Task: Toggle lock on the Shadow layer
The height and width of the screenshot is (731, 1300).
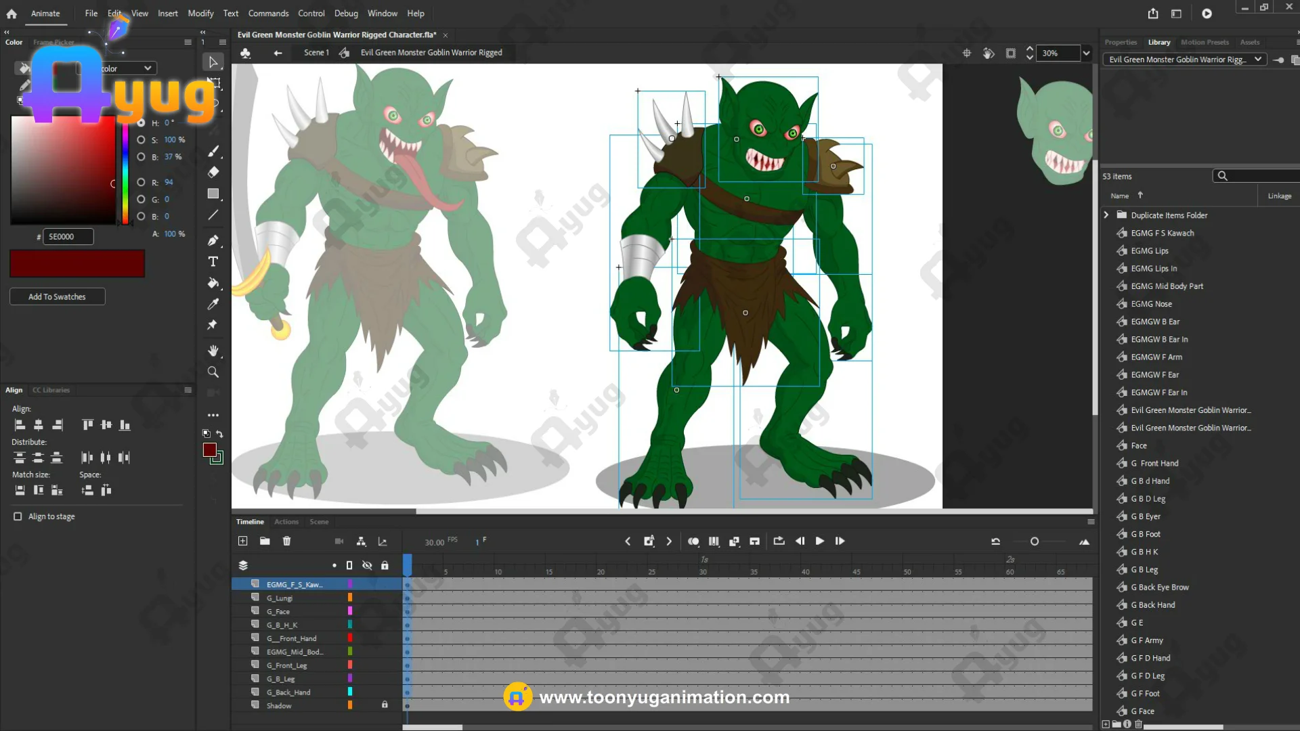Action: pos(385,705)
